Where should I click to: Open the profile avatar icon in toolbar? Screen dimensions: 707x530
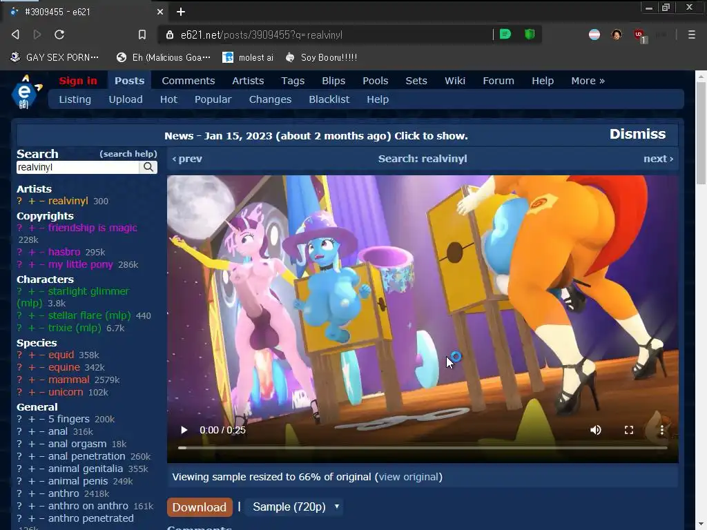point(617,35)
